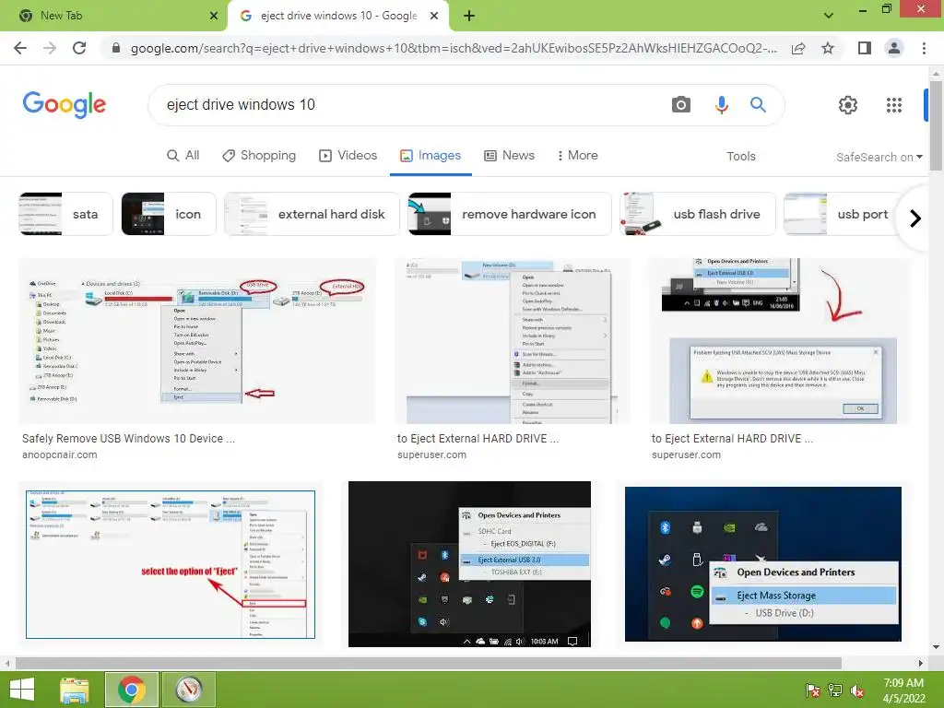Filter by usb flash drive chip

tap(698, 214)
